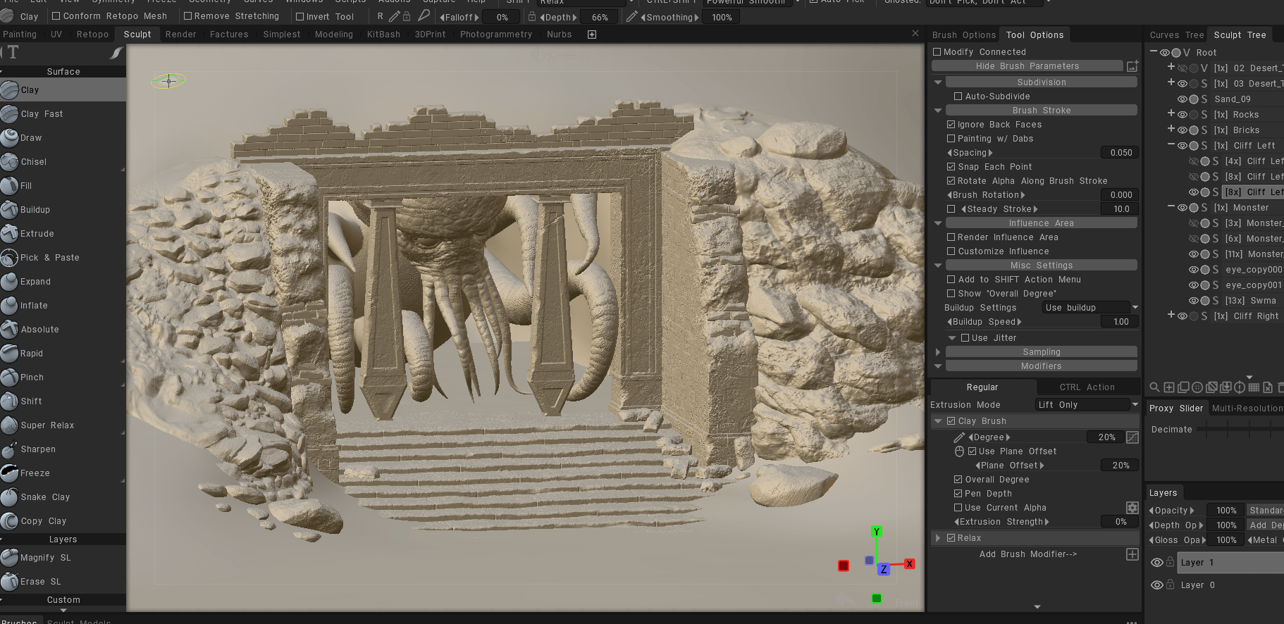Enable Auto-Subdivide checkbox
Screen dimensions: 1284x624
[x=958, y=96]
